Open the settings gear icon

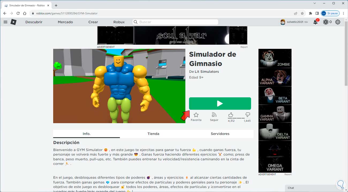338,22
